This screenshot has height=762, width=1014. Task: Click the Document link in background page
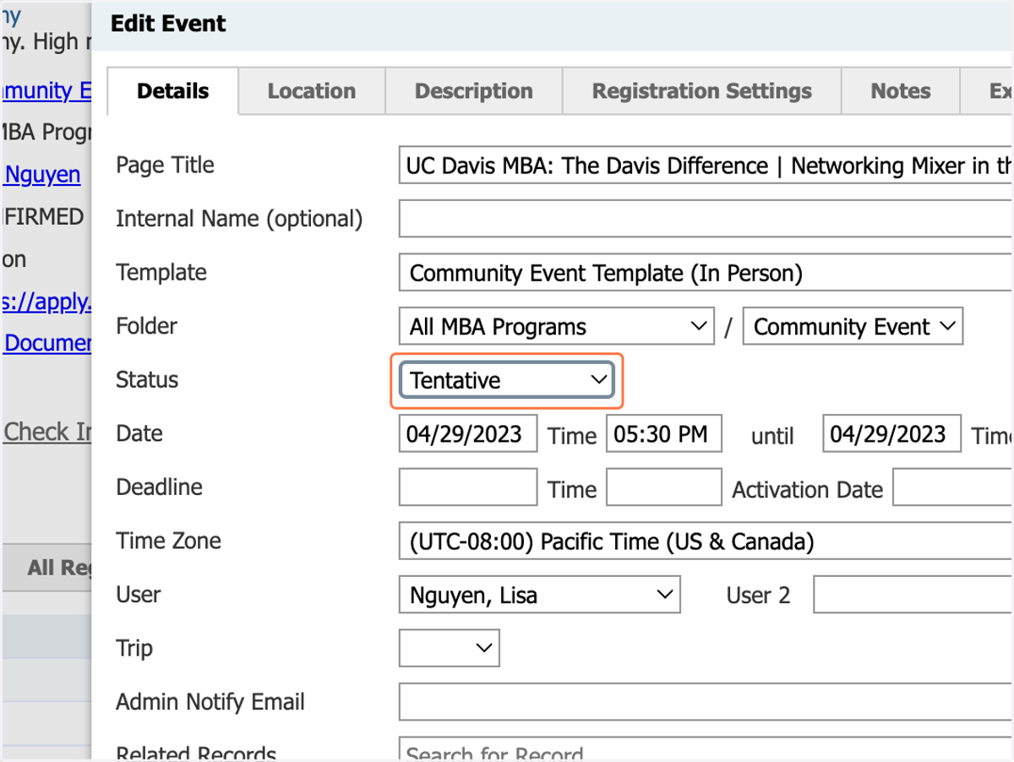coord(47,343)
